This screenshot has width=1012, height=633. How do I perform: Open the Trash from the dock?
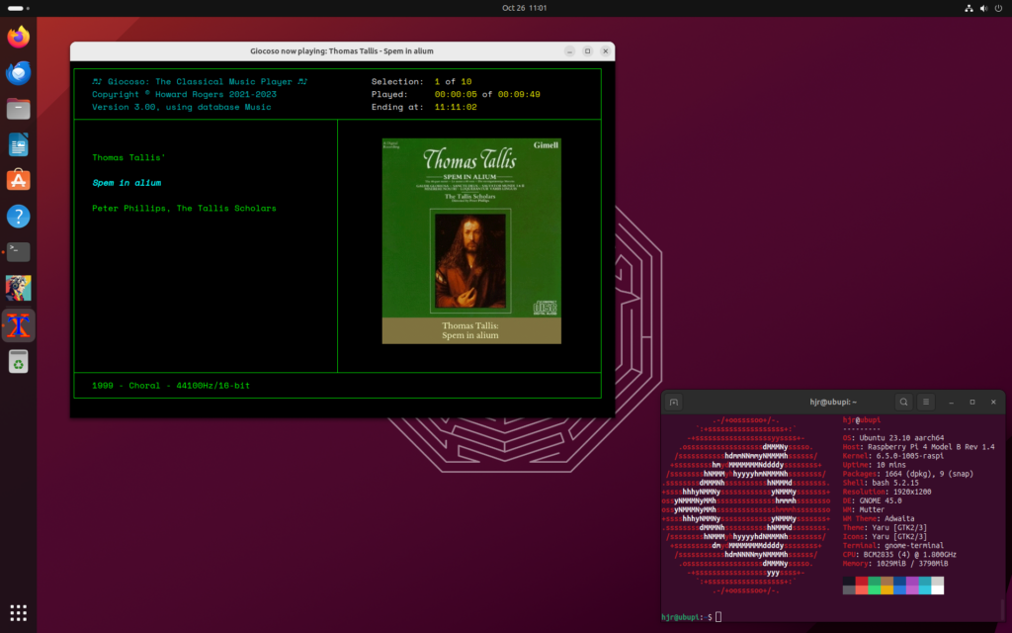click(x=18, y=362)
